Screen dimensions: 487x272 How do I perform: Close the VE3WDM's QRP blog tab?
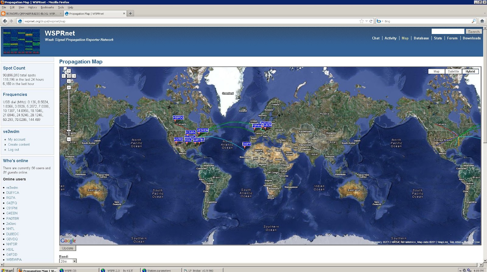(61, 13)
